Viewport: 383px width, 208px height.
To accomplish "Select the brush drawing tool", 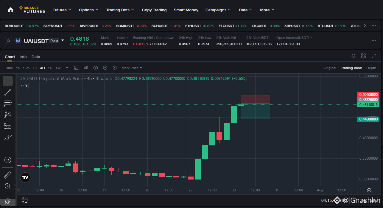I will [x=8, y=137].
